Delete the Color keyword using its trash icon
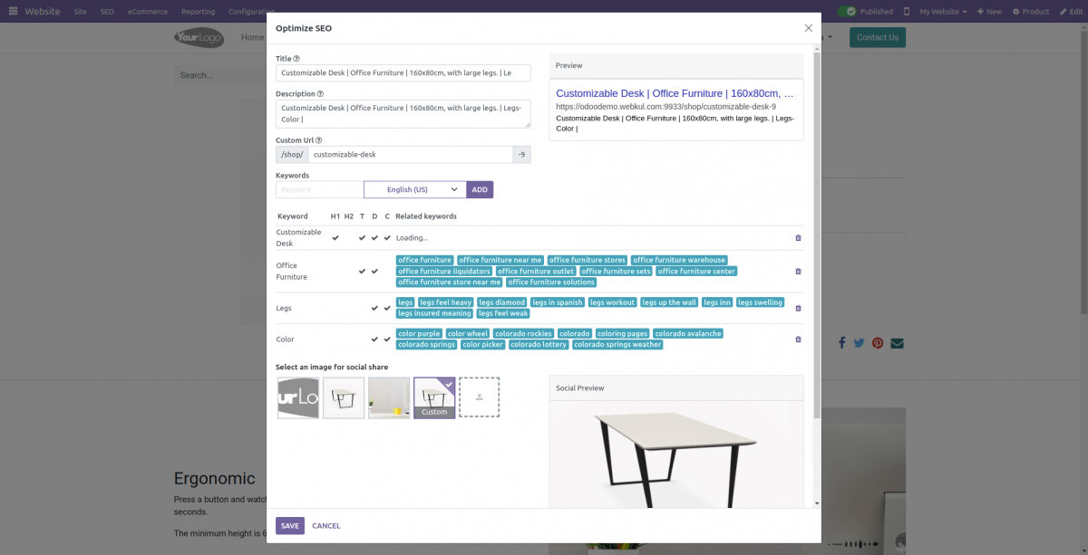 798,339
